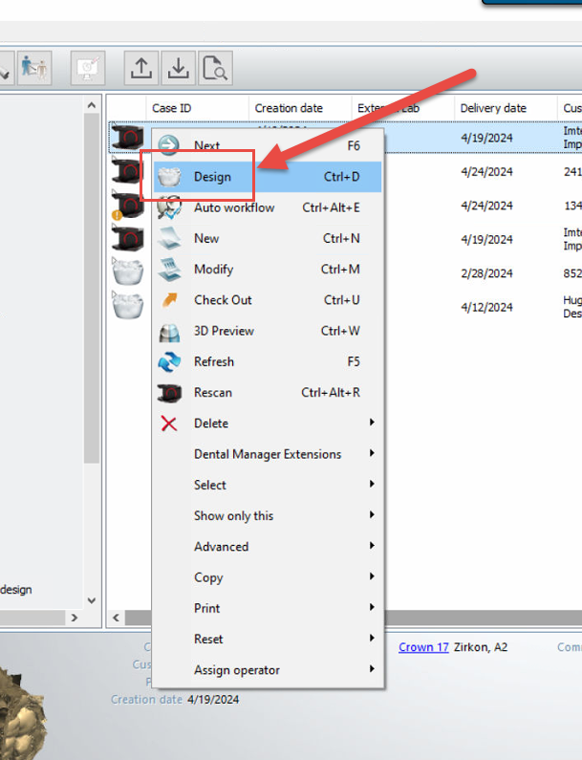Click the upload toolbar icon
This screenshot has width=582, height=760.
(x=141, y=68)
